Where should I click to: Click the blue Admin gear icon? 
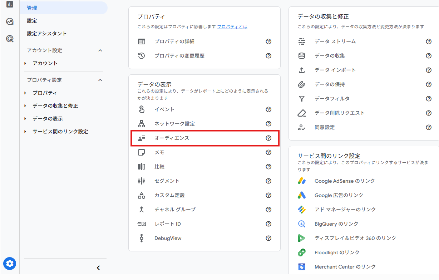point(10,264)
